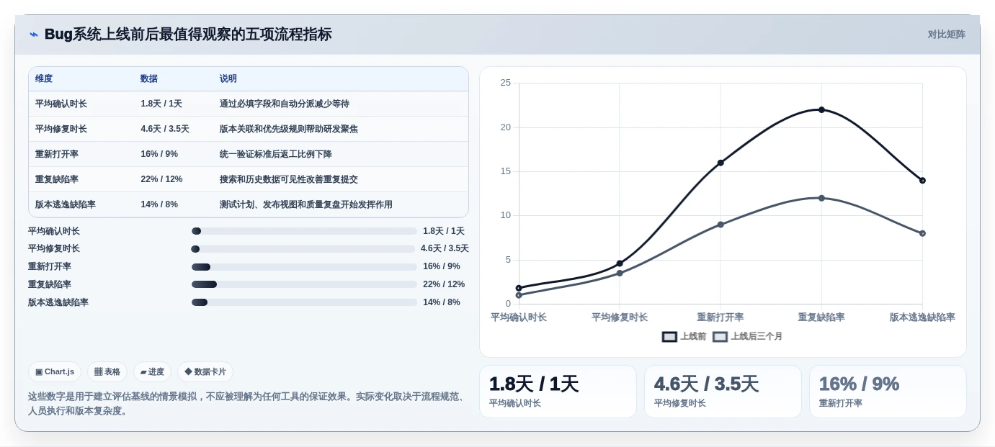Screen dimensions: 995x447
Task: Click 上线后三个月 data point at 版本逃逸缺陷率
Action: (x=922, y=233)
